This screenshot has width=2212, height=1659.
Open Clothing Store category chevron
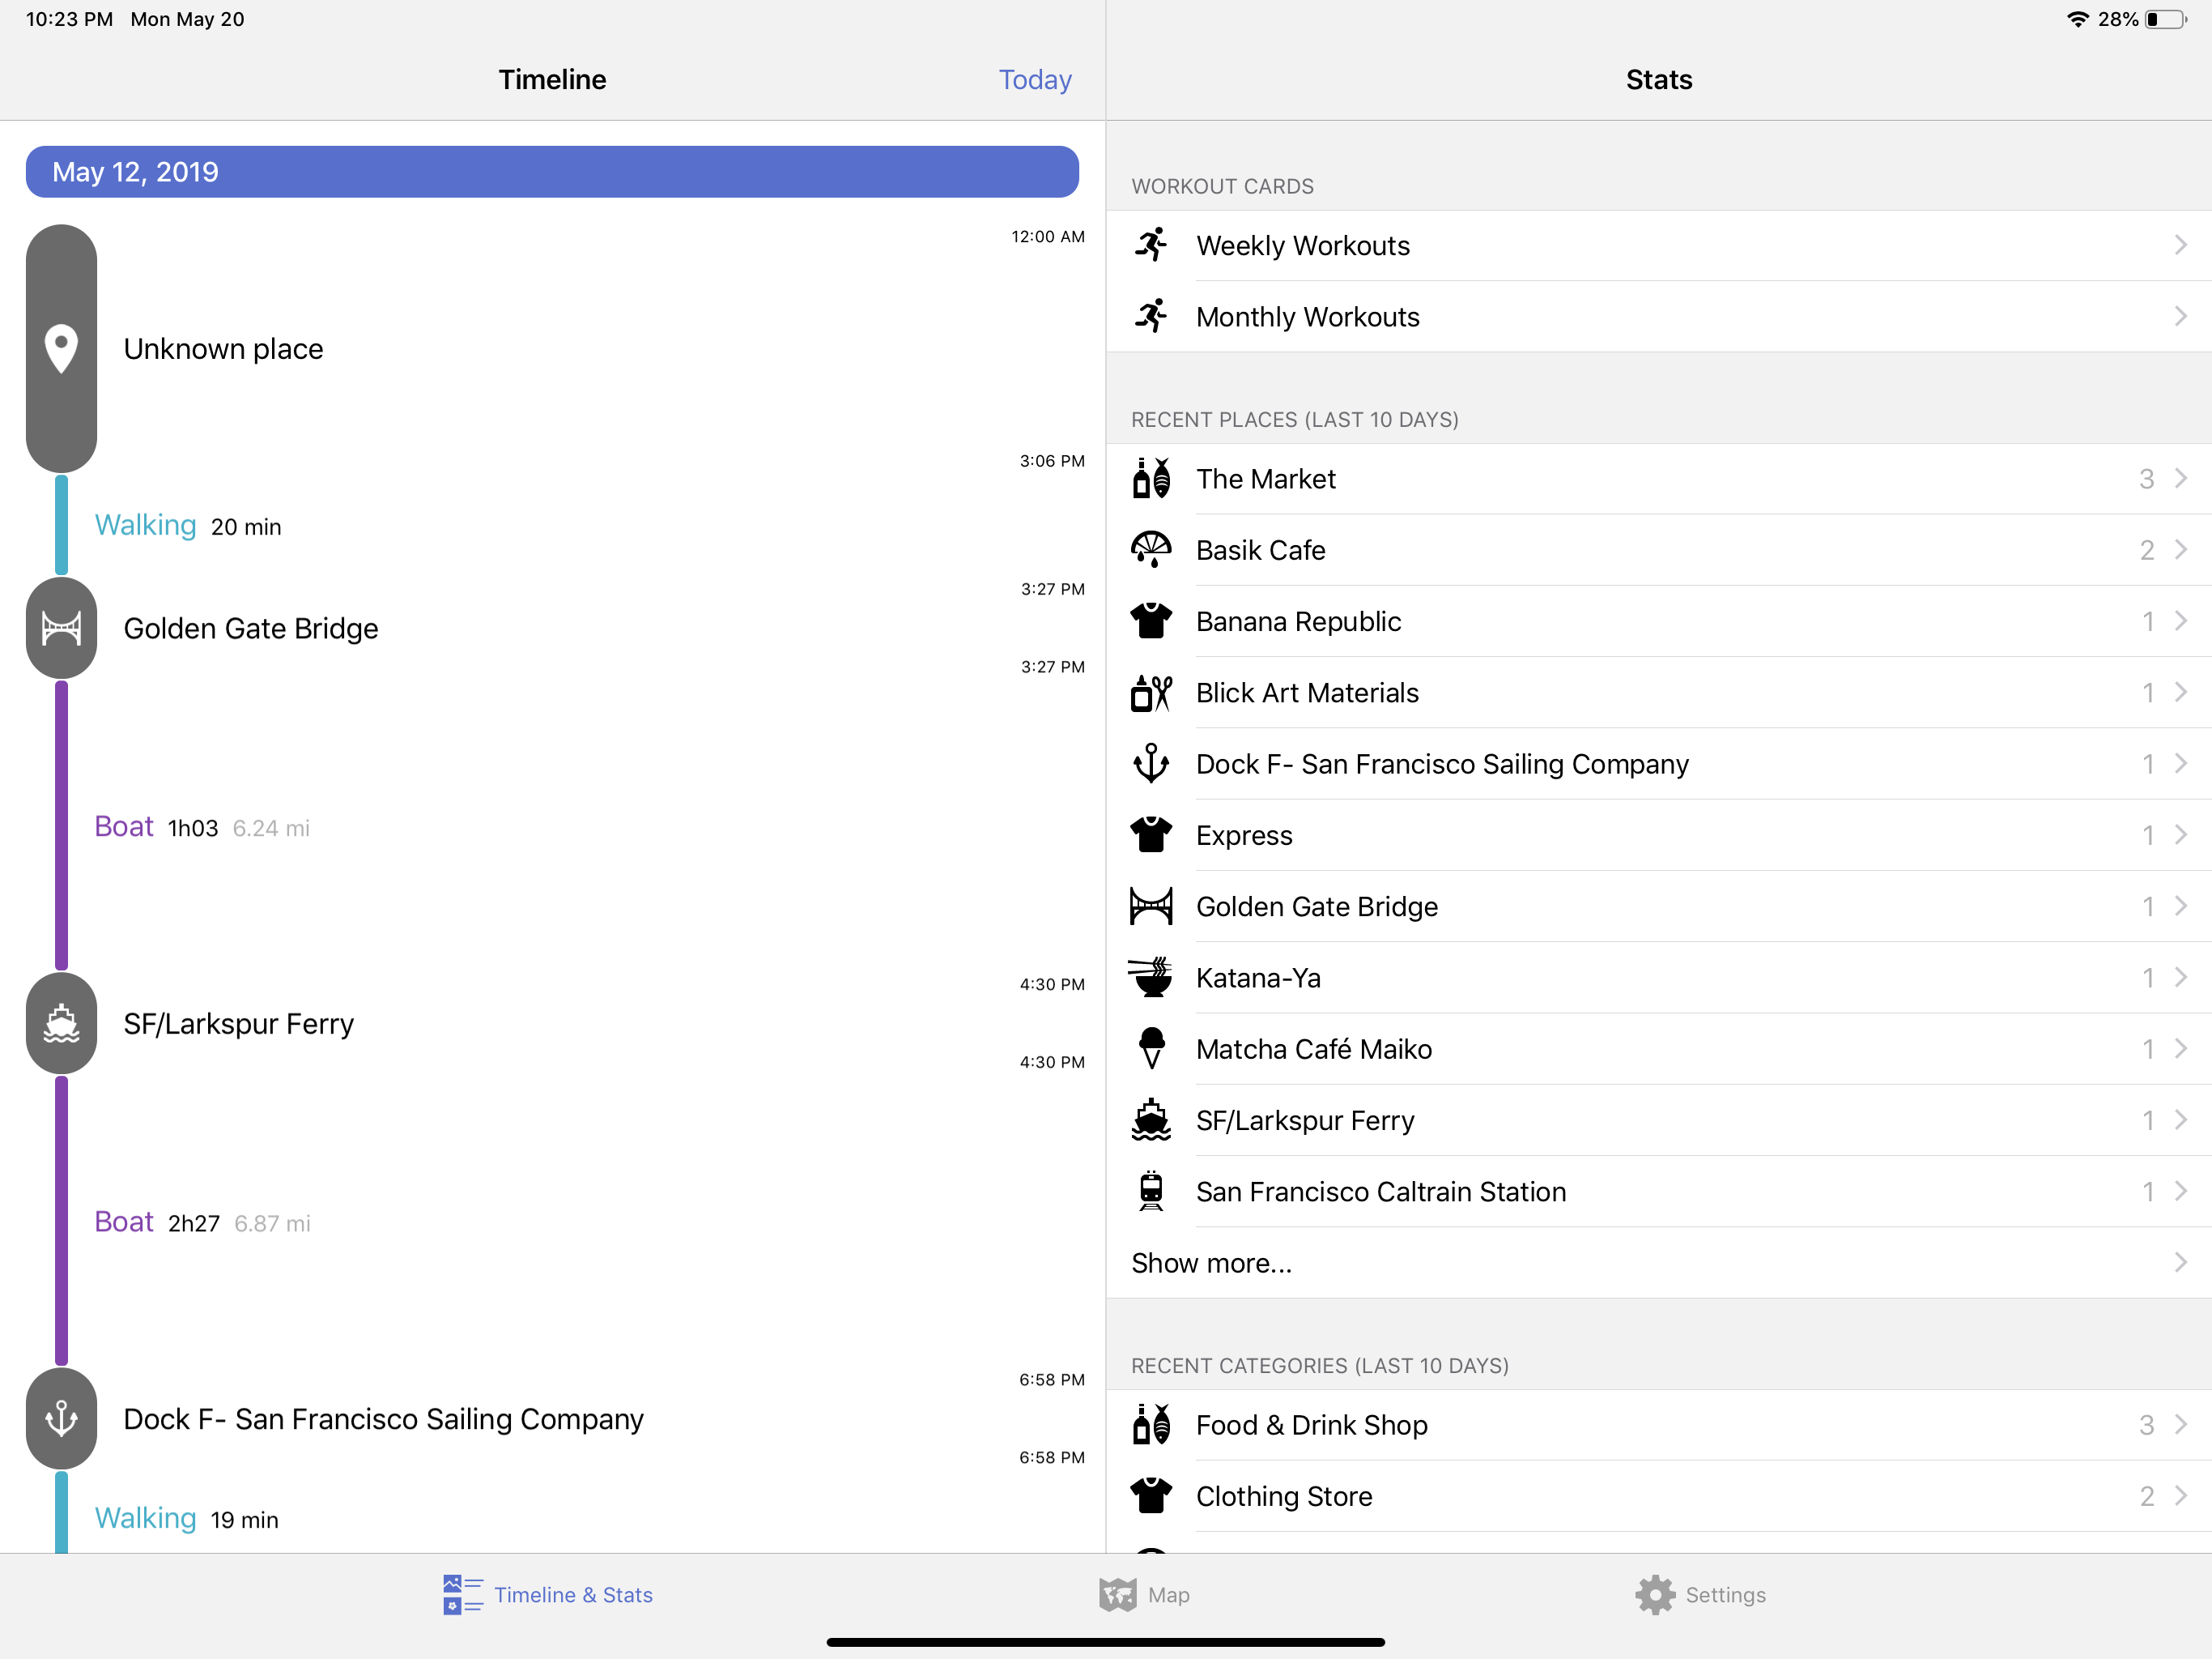click(2181, 1496)
